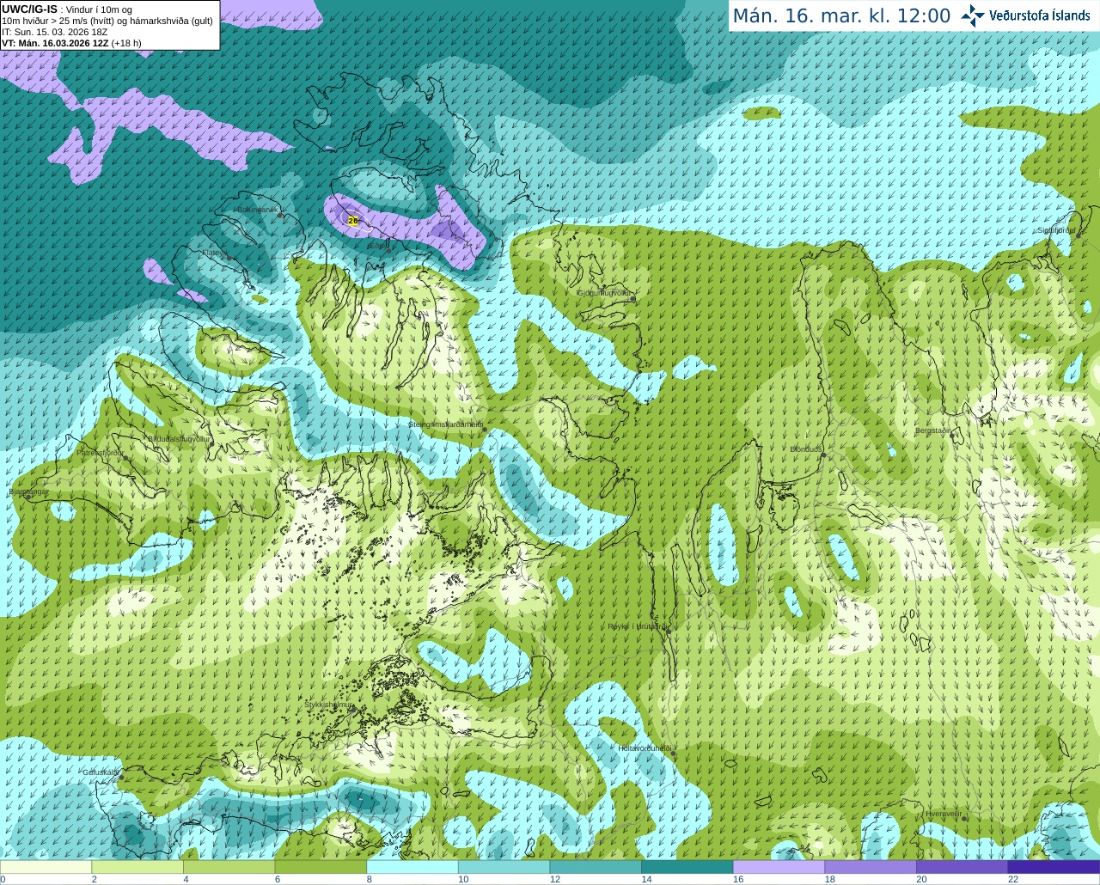Click the '10m hviður > 25 m/s' legend description
This screenshot has width=1100, height=885.
point(107,21)
